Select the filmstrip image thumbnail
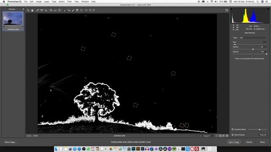Screen dimensions: 271x152 coord(13,19)
